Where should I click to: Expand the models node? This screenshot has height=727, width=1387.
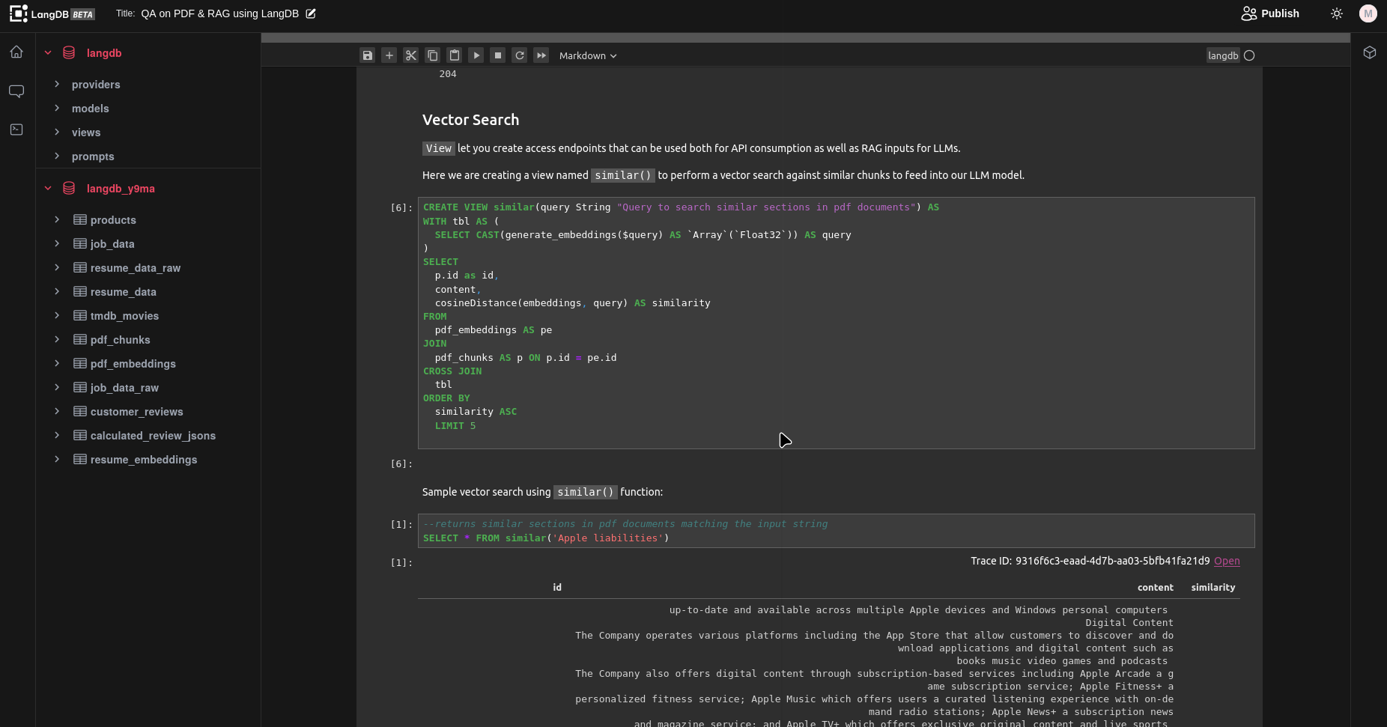pos(57,109)
